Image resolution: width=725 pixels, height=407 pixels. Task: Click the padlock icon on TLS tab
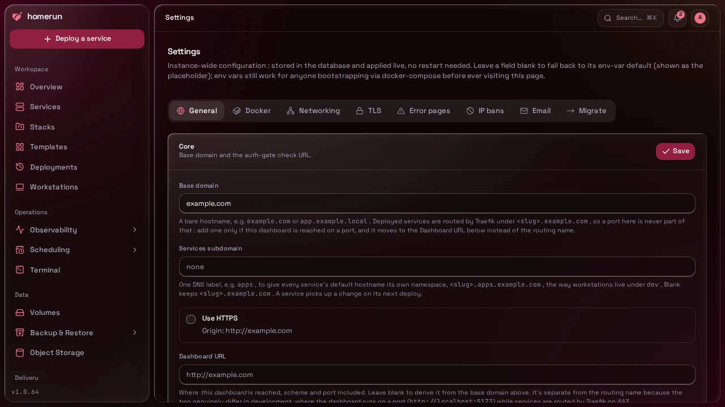click(360, 111)
